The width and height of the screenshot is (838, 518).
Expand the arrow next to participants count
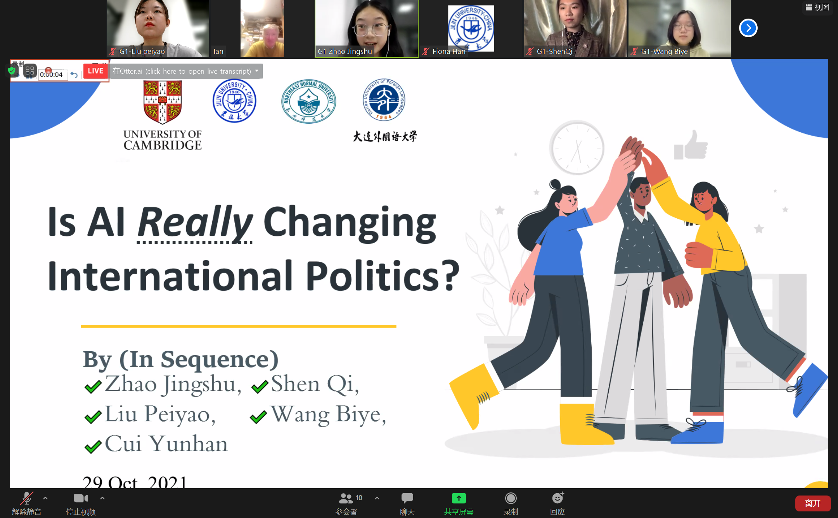[x=377, y=498]
